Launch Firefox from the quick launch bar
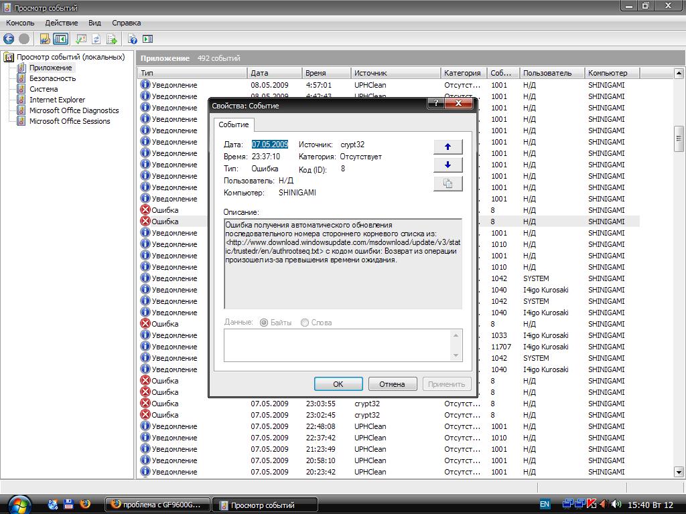Image resolution: width=686 pixels, height=514 pixels. point(85,504)
